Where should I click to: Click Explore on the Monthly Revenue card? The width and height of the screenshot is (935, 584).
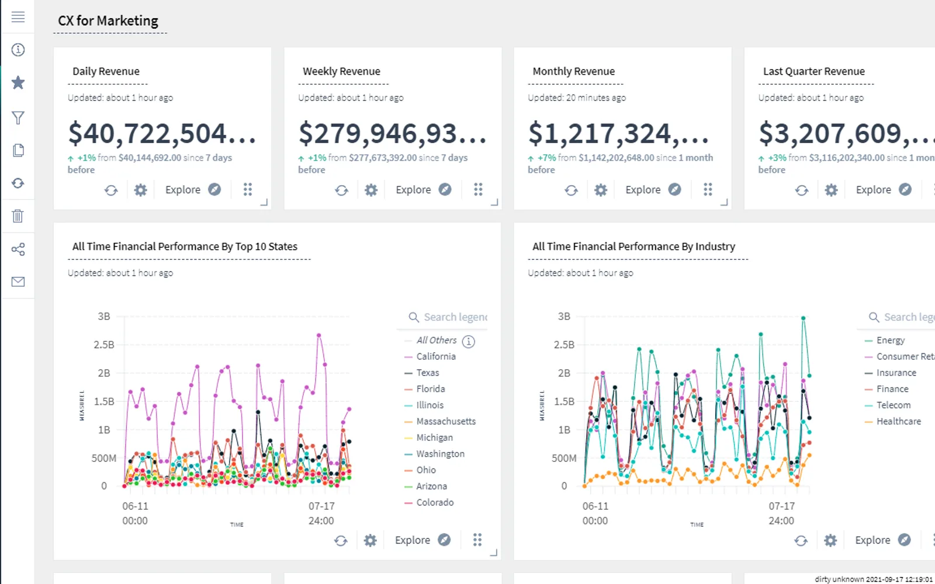[653, 190]
